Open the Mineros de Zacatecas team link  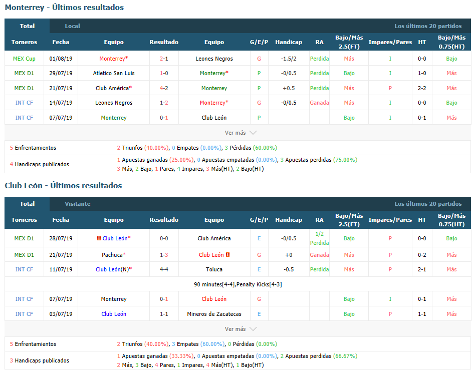click(x=214, y=314)
